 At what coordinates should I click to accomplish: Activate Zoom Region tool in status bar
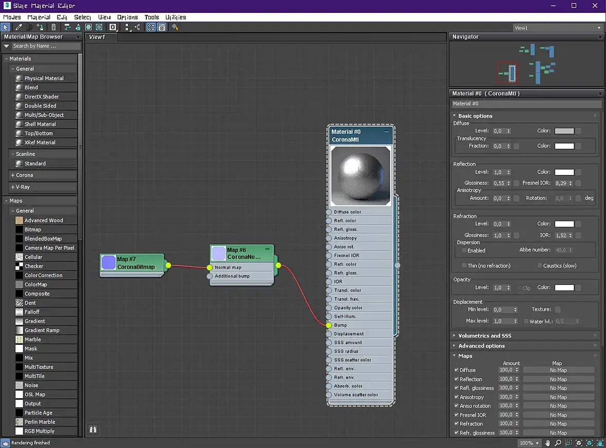coord(568,443)
